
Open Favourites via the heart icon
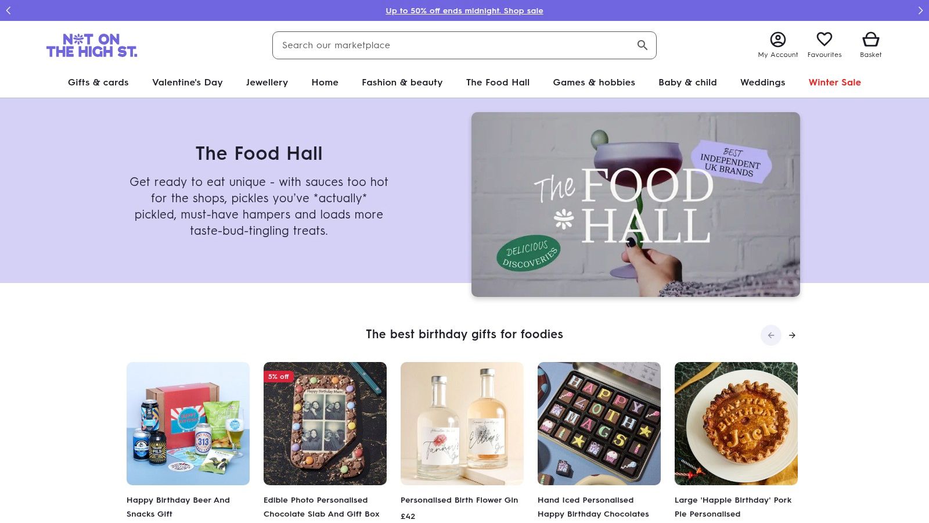(824, 40)
